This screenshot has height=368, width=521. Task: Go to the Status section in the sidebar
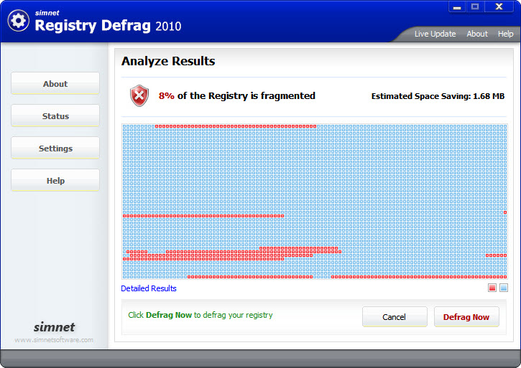click(55, 116)
